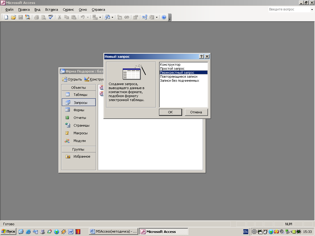Screen dimensions: 315x236
Task: Confirm new query with OK button
Action: point(170,112)
